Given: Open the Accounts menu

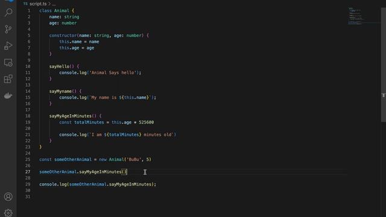Looking at the screenshot, I should point(8,197).
